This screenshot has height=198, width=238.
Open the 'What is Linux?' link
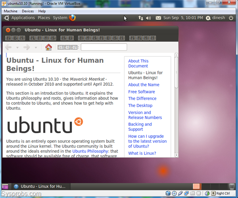142,153
